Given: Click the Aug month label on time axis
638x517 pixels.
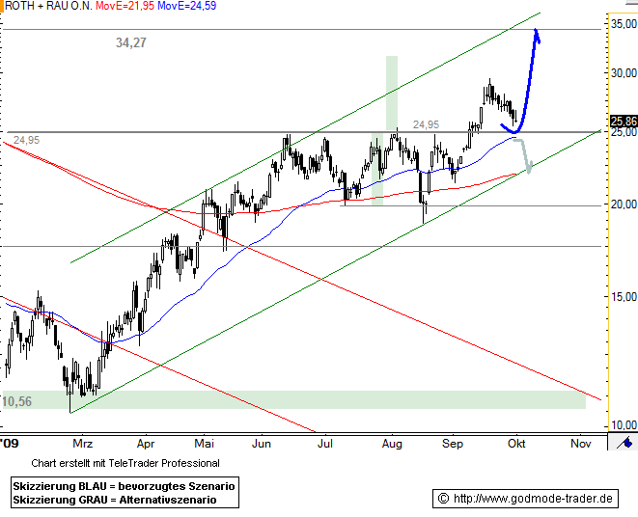Looking at the screenshot, I should (392, 444).
